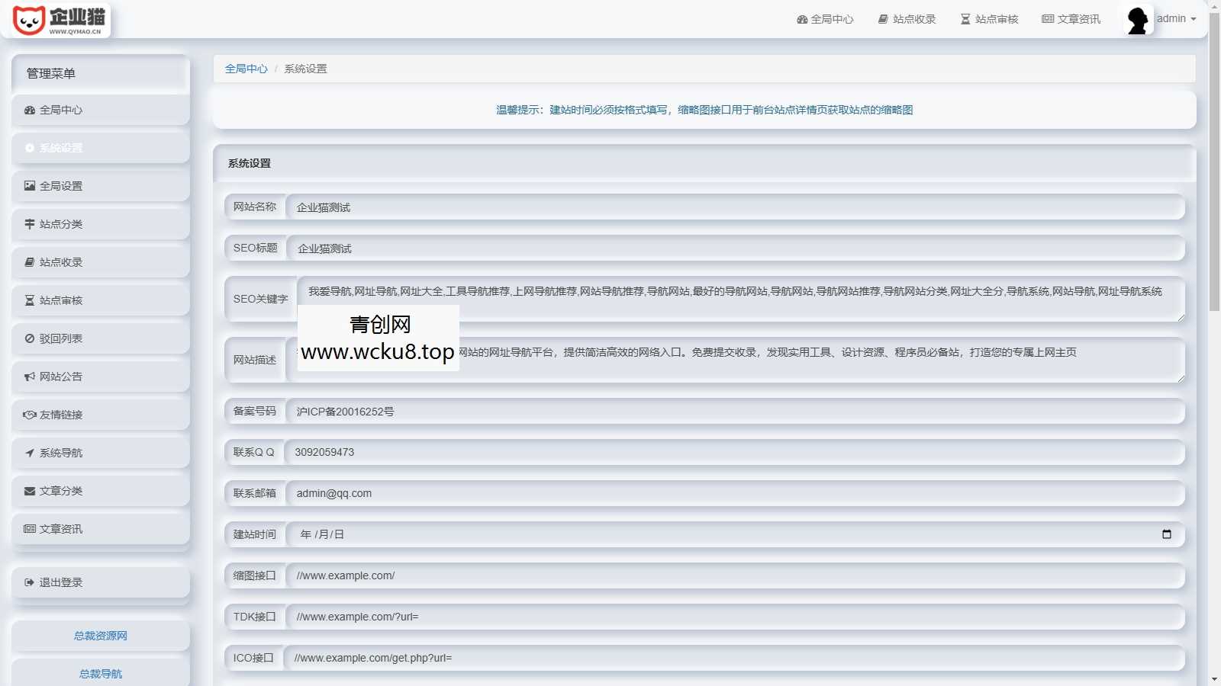
Task: Click the 退出登录 logout icon in sidebar
Action: [29, 582]
